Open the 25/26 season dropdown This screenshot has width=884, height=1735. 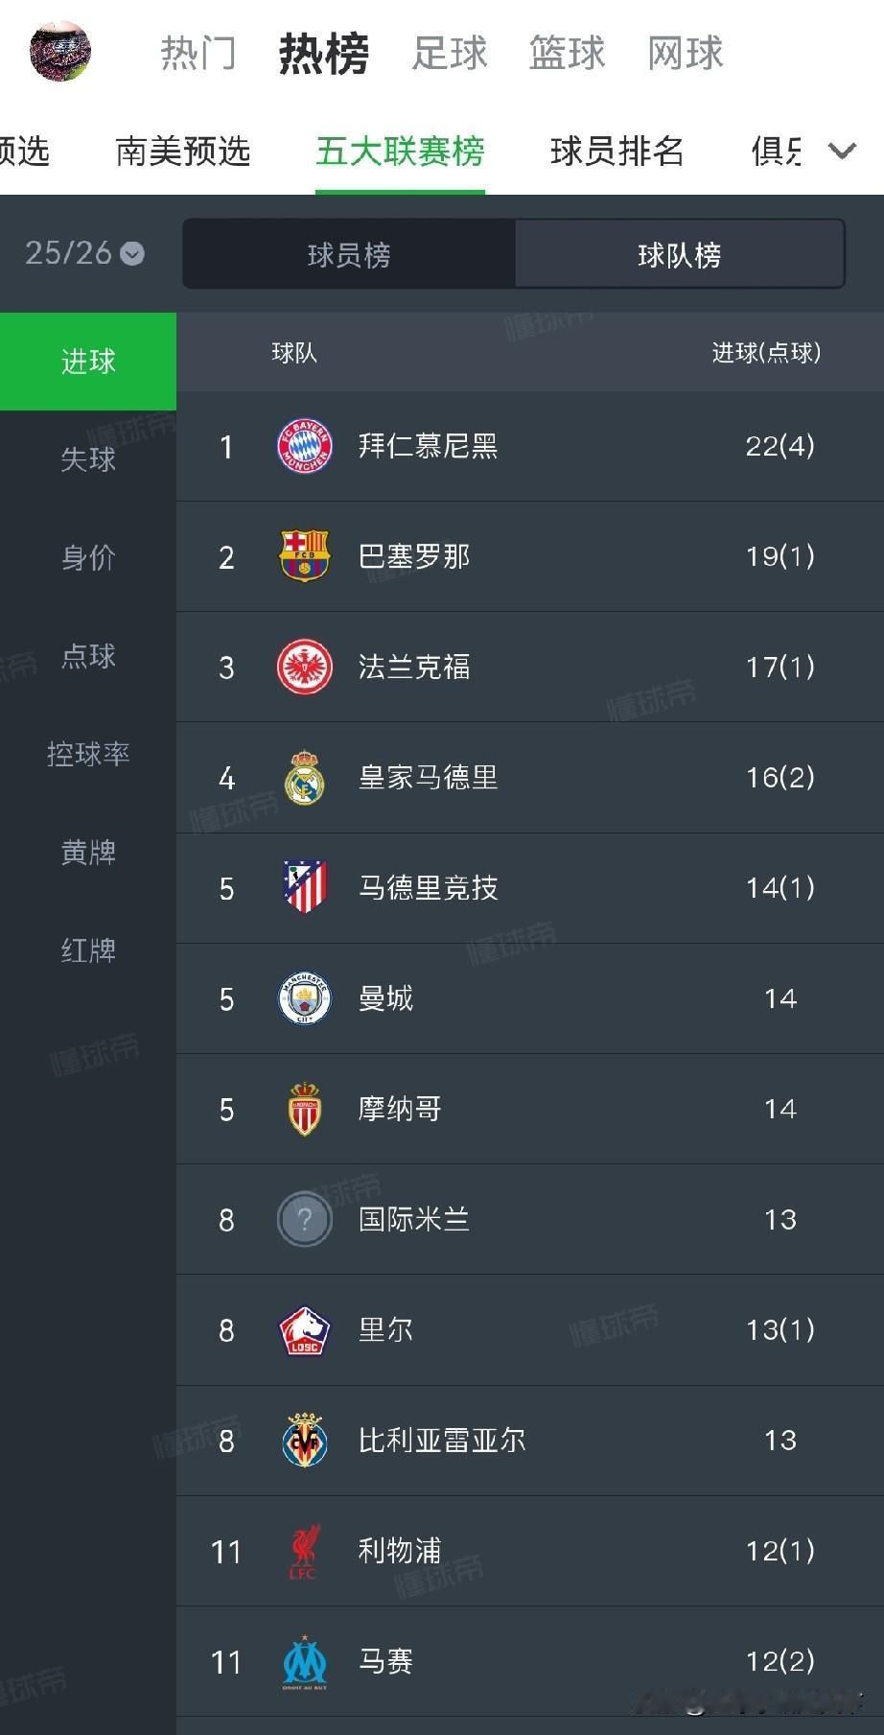pos(84,253)
